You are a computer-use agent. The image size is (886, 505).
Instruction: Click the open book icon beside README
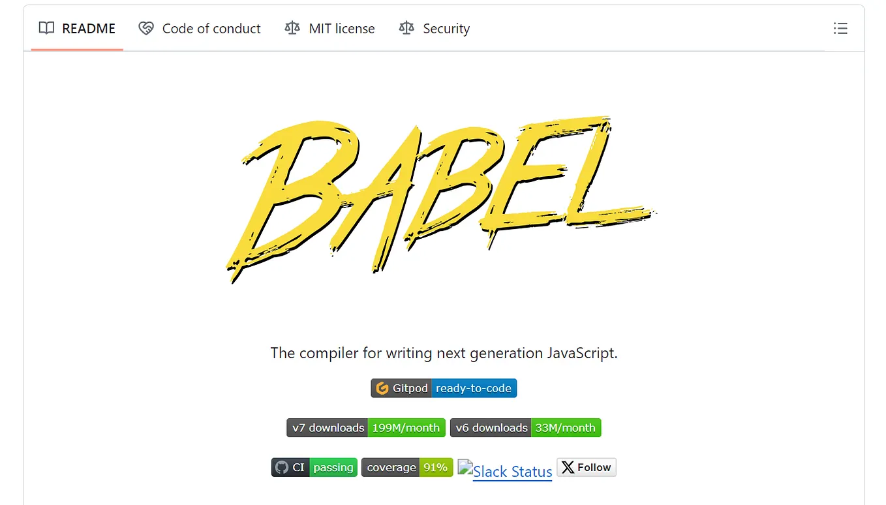tap(46, 28)
